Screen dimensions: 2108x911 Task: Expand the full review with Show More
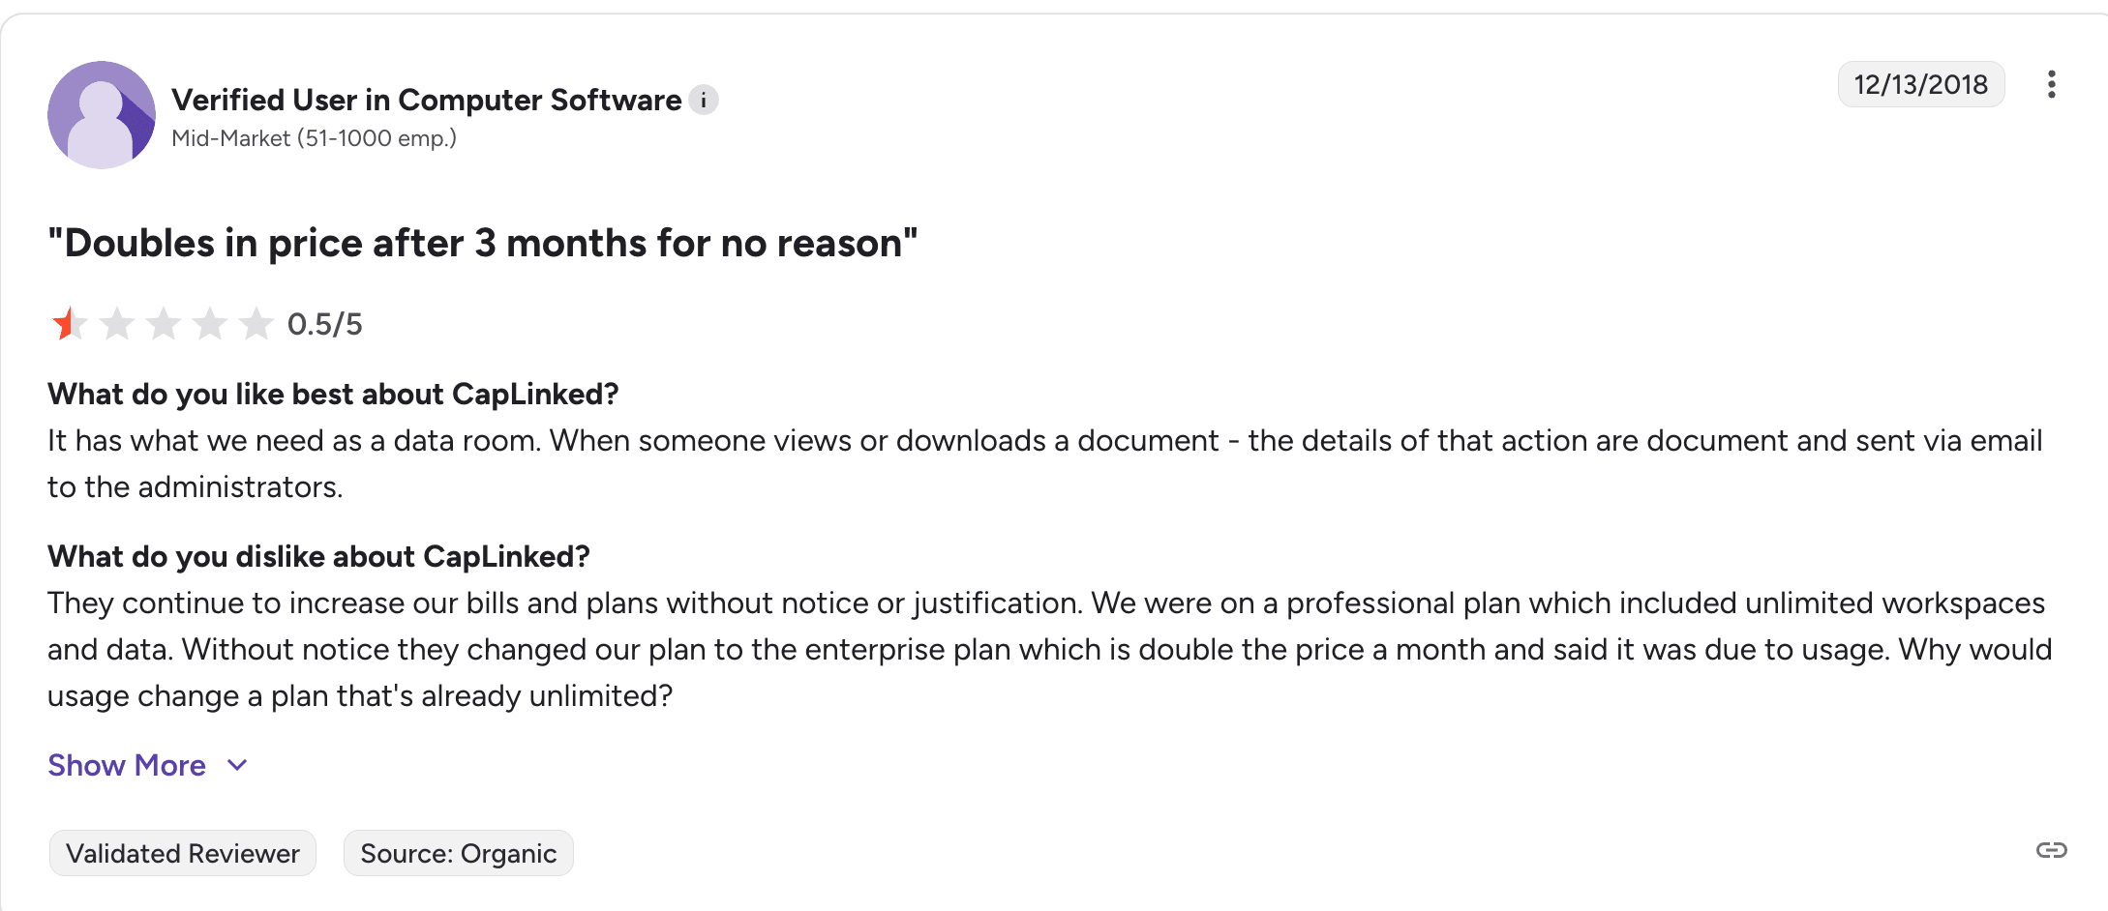tap(127, 765)
